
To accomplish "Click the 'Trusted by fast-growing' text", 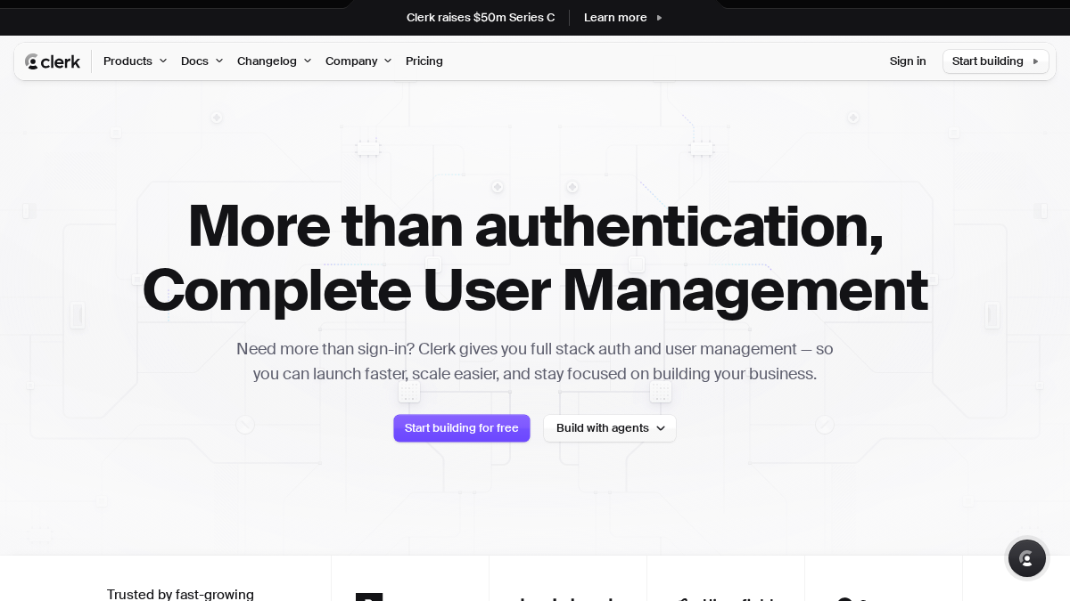I will pos(181,594).
